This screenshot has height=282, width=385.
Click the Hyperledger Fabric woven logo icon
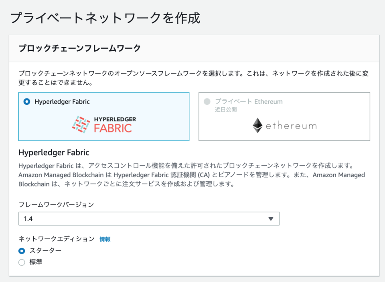coord(81,124)
